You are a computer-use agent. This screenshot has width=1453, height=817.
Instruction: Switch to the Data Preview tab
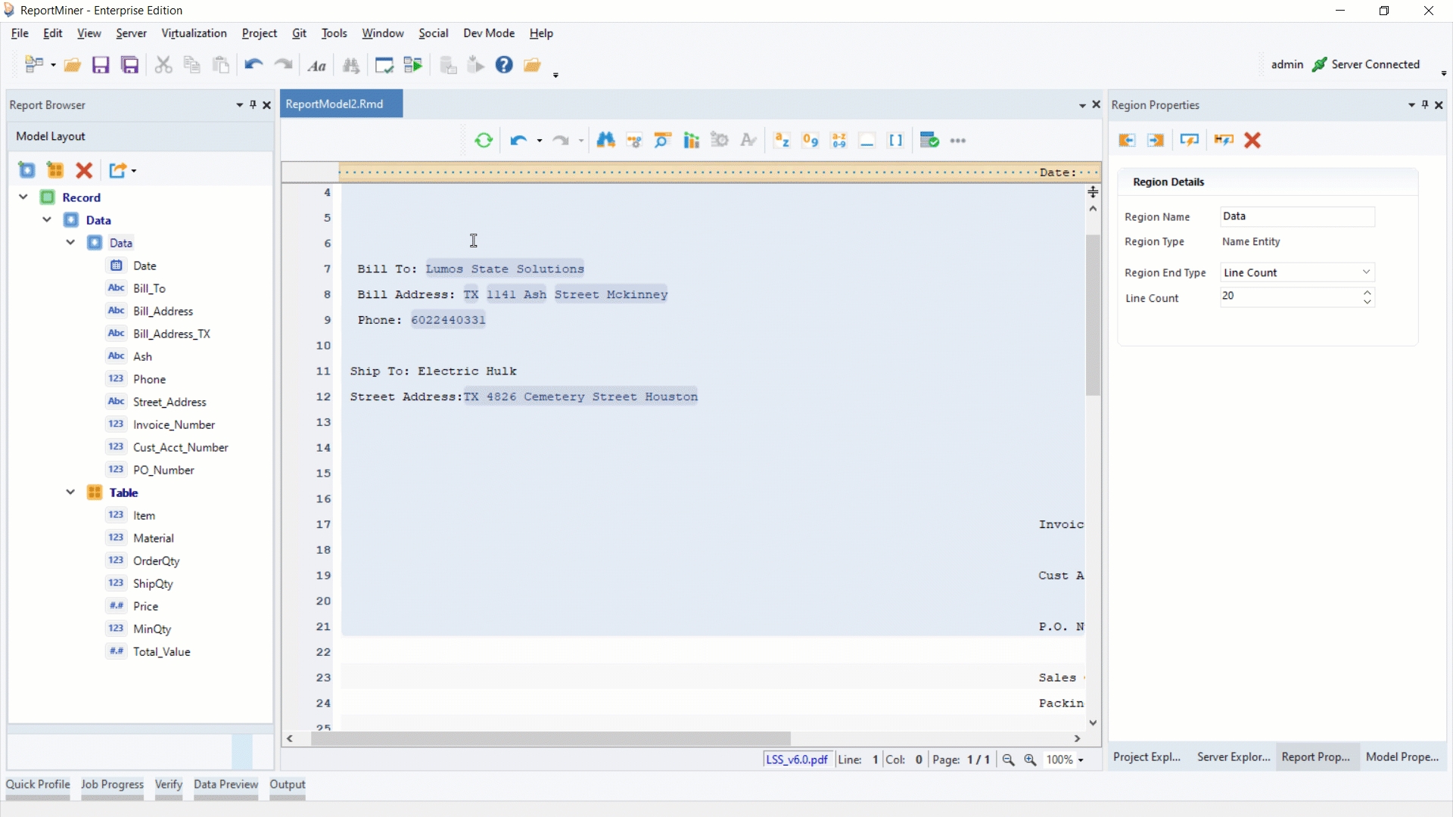226,784
